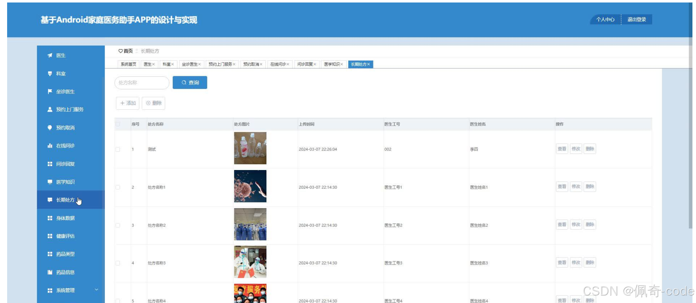Click the icon beside 药品信息
The image size is (696, 303).
click(50, 272)
